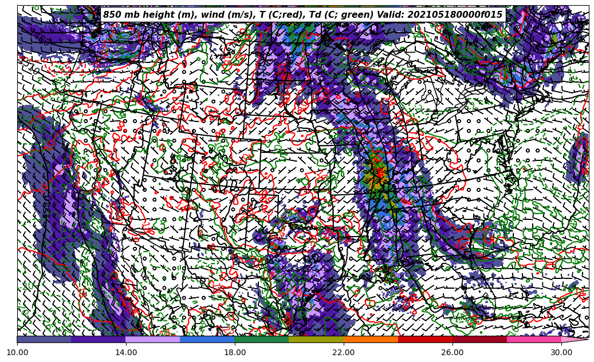Select the olive 20–22 colorbar segment
This screenshot has width=594, height=362.
point(316,339)
